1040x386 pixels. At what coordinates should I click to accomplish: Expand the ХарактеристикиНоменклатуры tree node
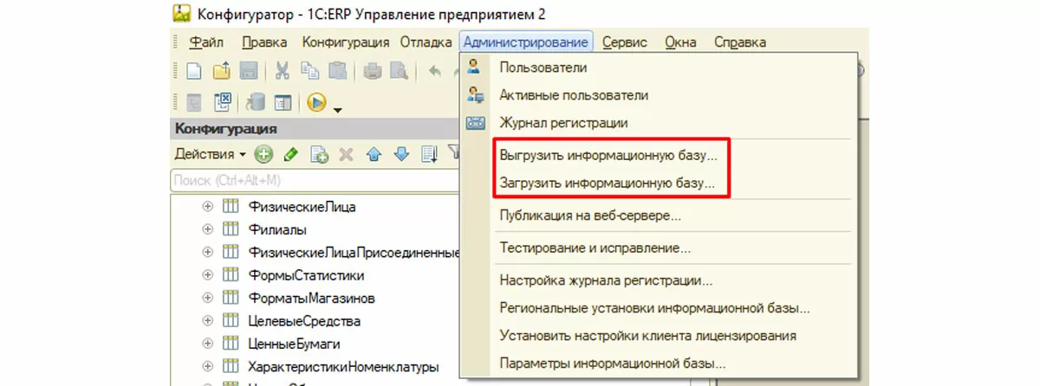(x=207, y=366)
